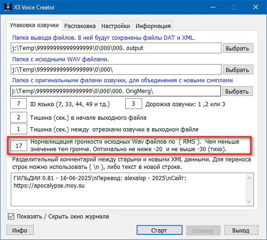The height and width of the screenshot is (240, 267).
Task: Click the between-segments silence field showing 1
Action: click(19, 129)
